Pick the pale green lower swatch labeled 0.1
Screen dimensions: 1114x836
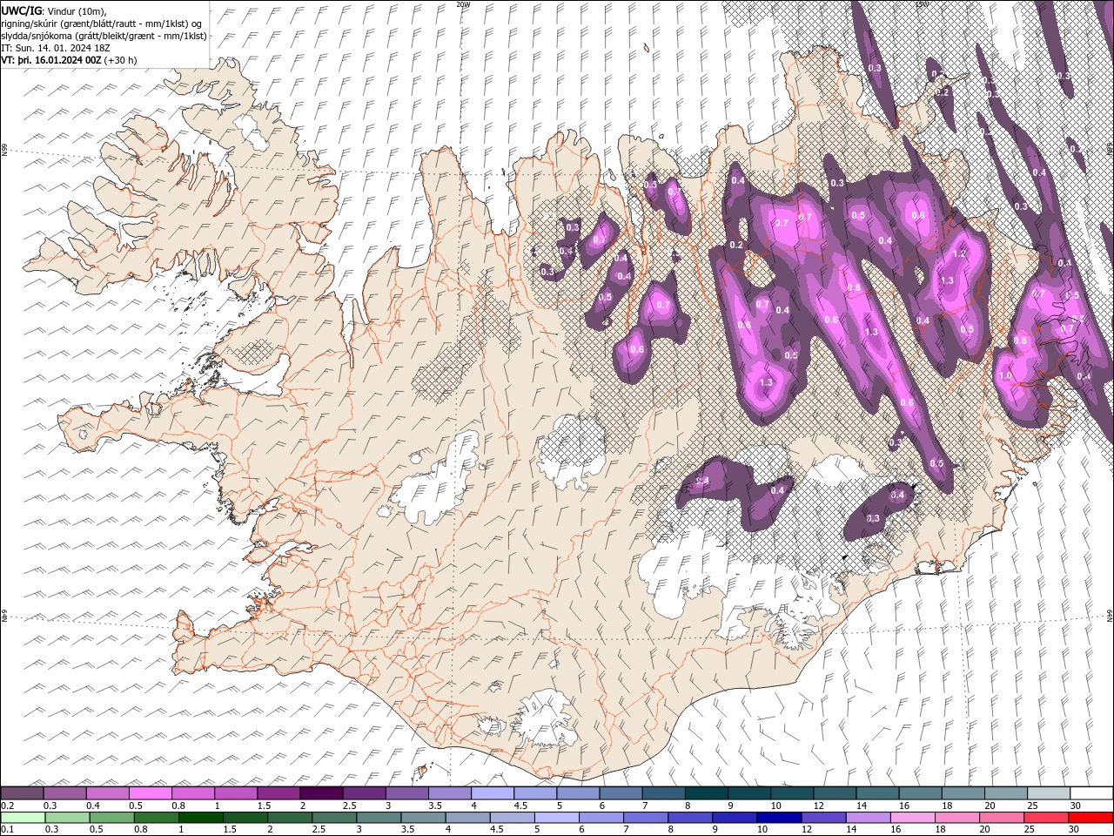(23, 818)
